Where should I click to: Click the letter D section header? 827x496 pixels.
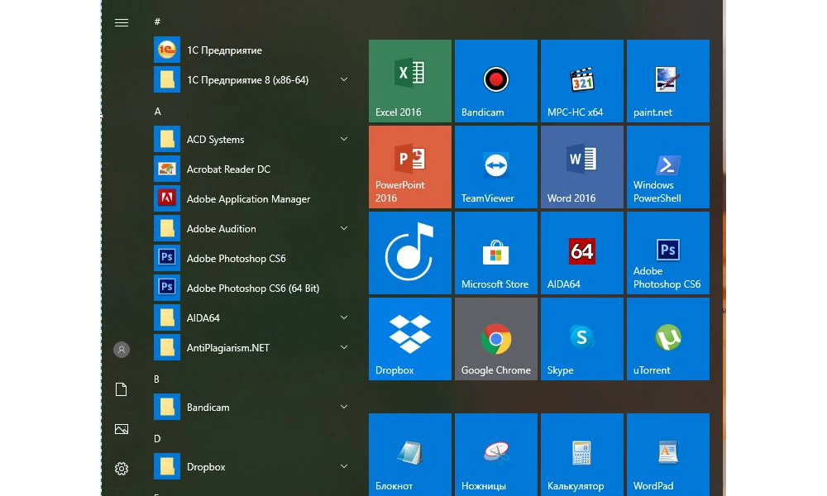point(157,438)
